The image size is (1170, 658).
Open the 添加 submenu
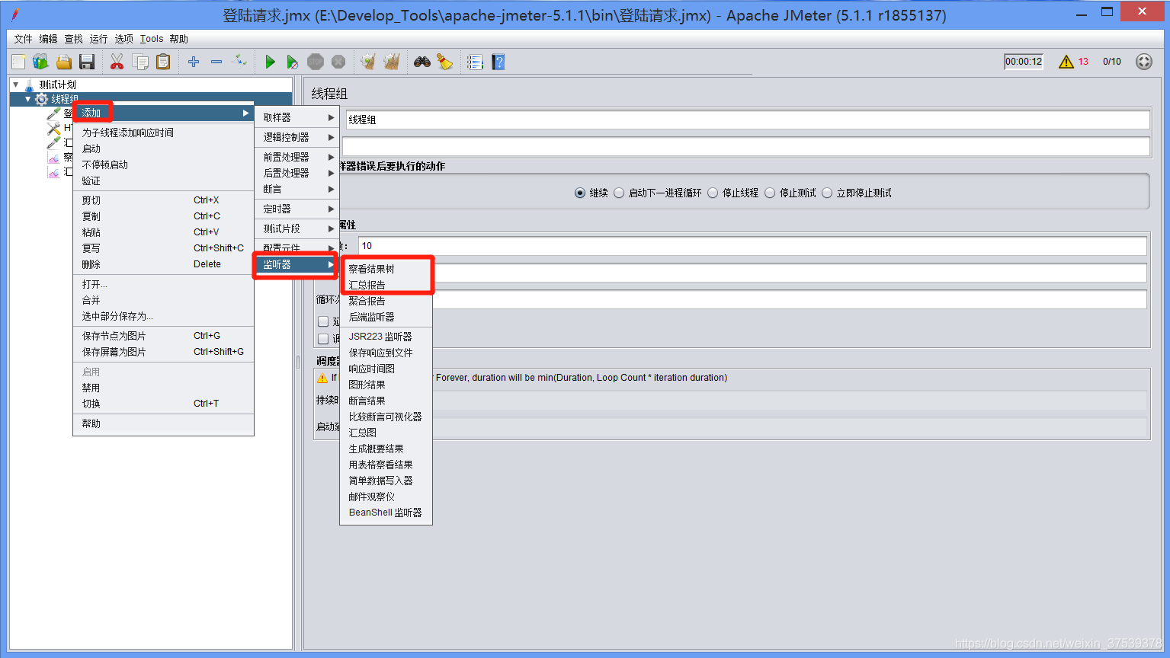point(163,113)
